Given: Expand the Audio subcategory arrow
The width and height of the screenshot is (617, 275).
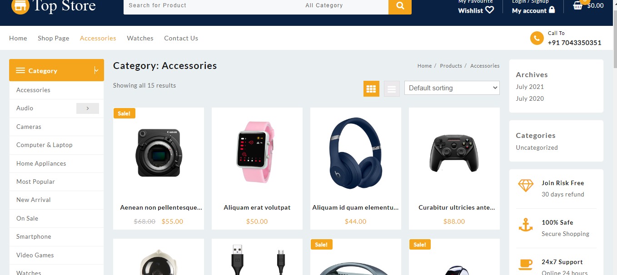Looking at the screenshot, I should click(x=88, y=108).
